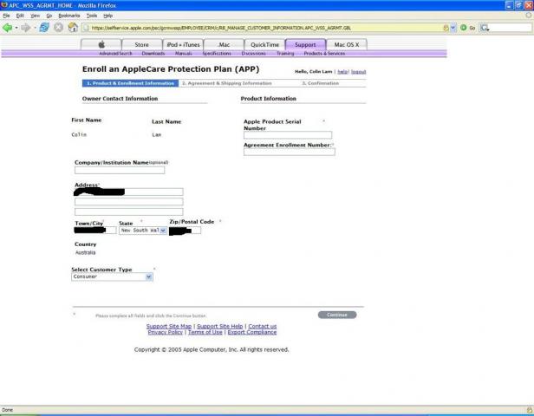The image size is (534, 416).
Task: Click the Firefox Forward arrow button
Action: pyautogui.click(x=26, y=28)
